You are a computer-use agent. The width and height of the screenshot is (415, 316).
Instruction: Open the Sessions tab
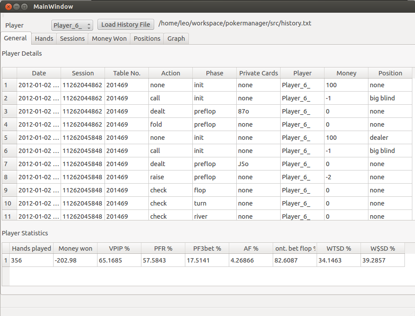pyautogui.click(x=72, y=39)
